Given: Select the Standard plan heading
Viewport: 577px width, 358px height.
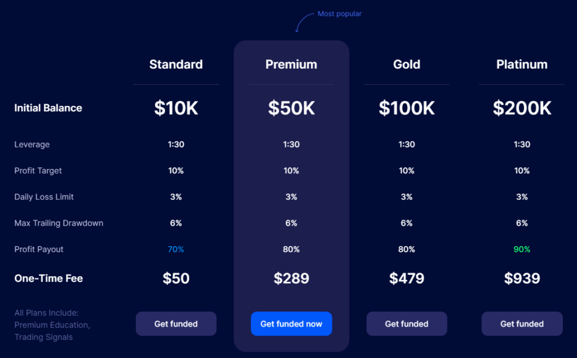Looking at the screenshot, I should [x=176, y=64].
